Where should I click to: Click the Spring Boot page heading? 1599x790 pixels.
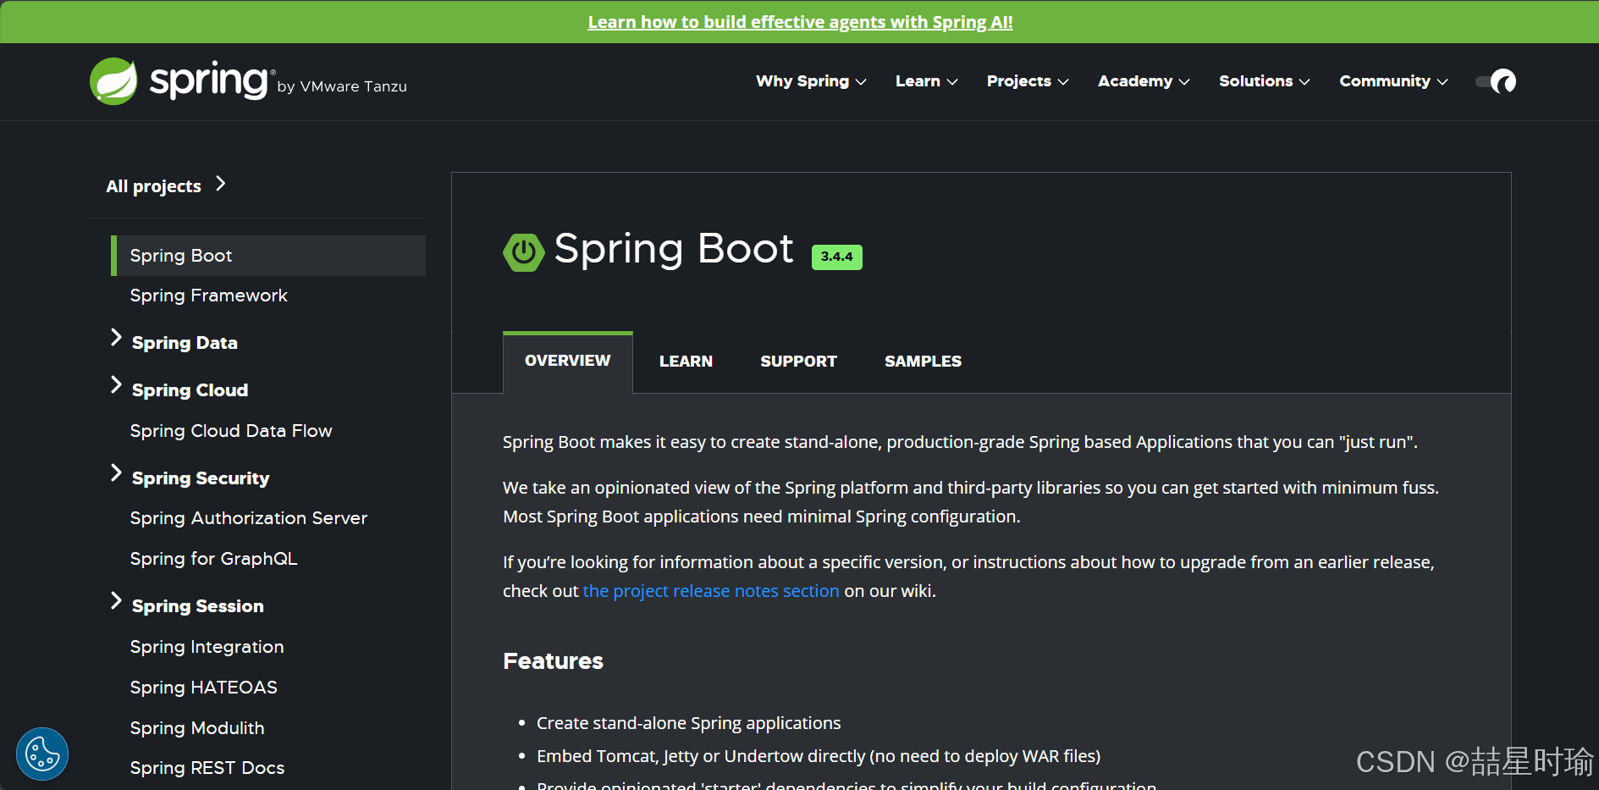674,249
